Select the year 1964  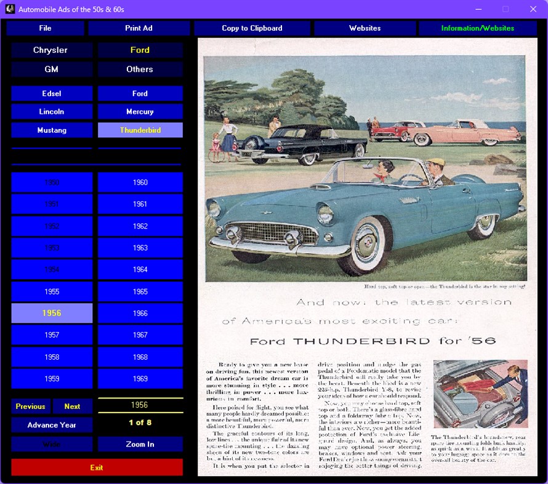[x=140, y=269]
